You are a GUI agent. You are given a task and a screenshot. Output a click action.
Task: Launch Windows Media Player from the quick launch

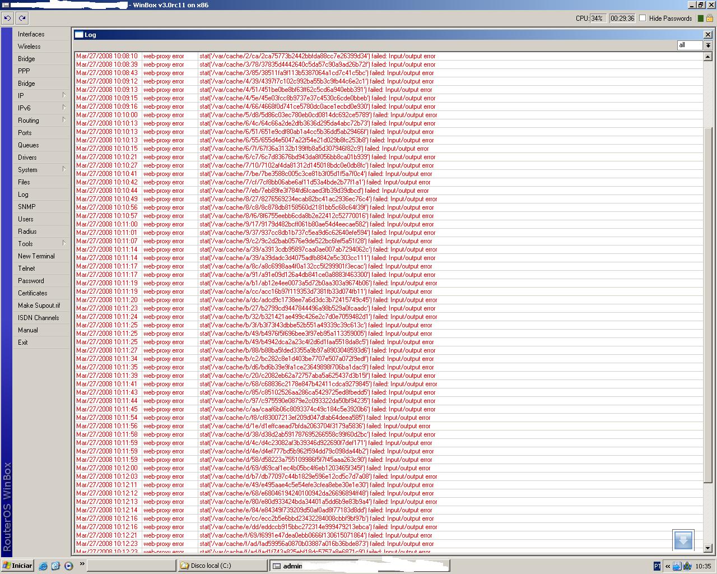pyautogui.click(x=68, y=566)
